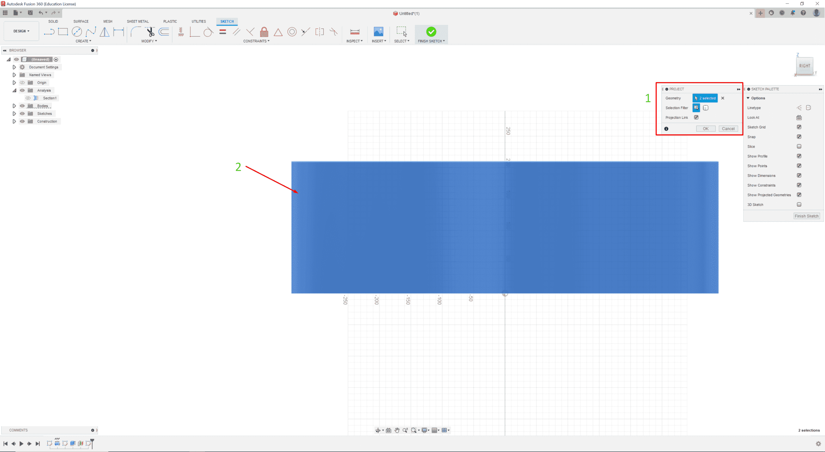The width and height of the screenshot is (825, 452).
Task: Click the timeline end marker
Action: coord(92,443)
